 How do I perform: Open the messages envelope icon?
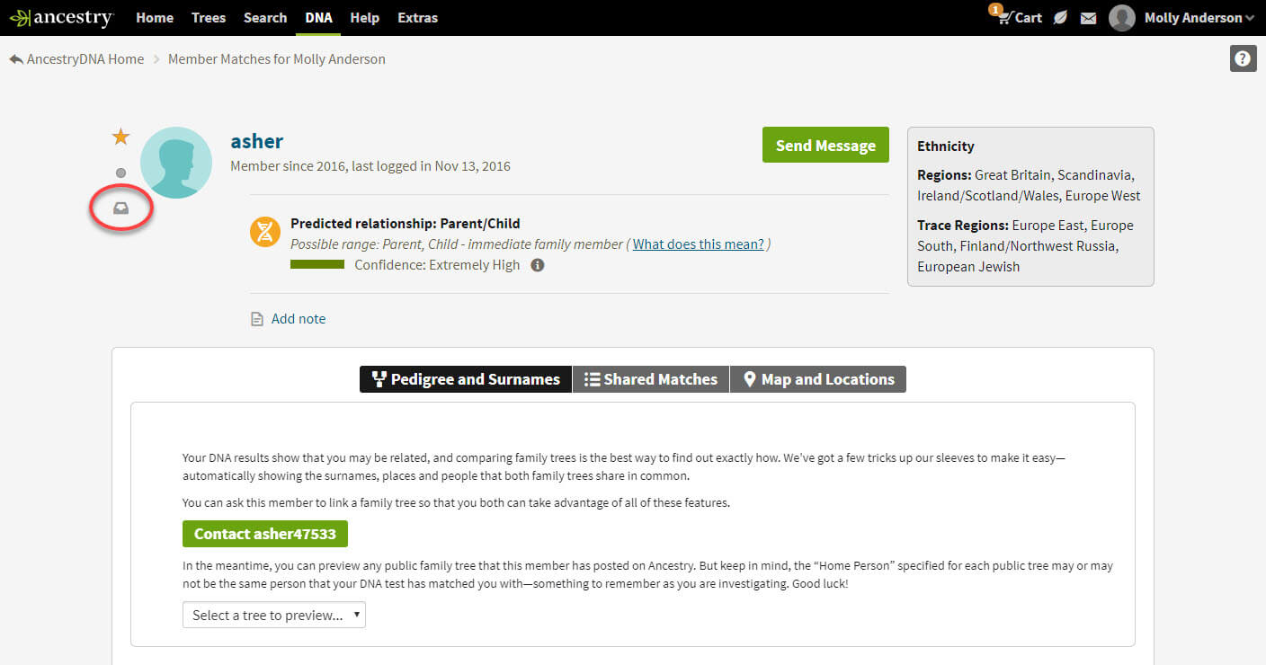tap(1088, 18)
